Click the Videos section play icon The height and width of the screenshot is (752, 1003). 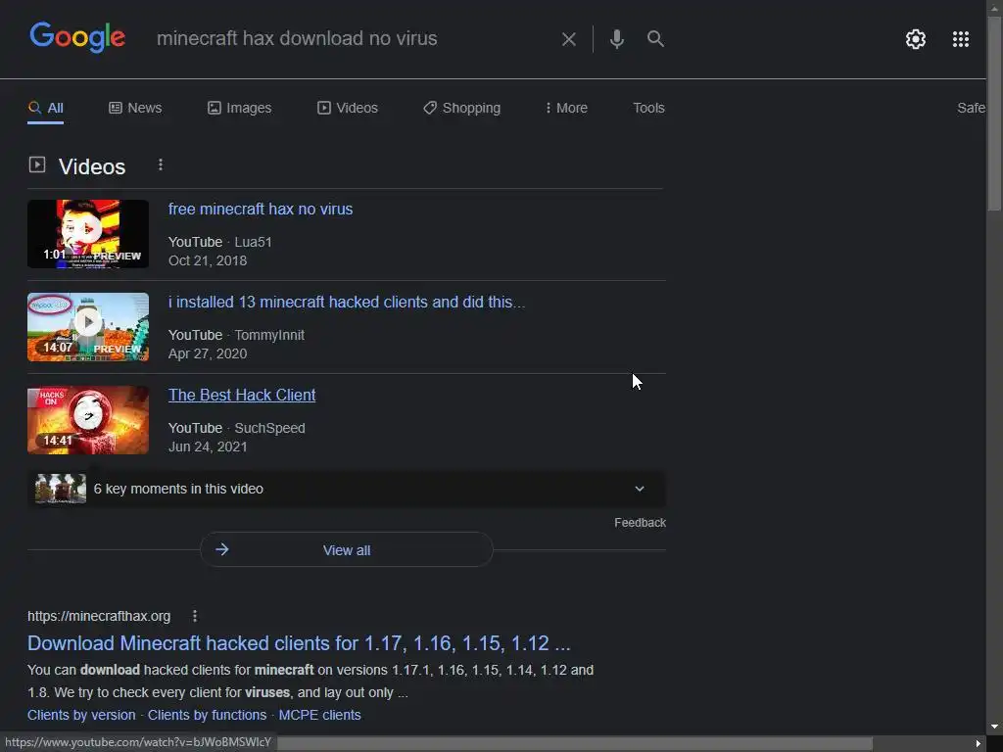click(x=37, y=164)
